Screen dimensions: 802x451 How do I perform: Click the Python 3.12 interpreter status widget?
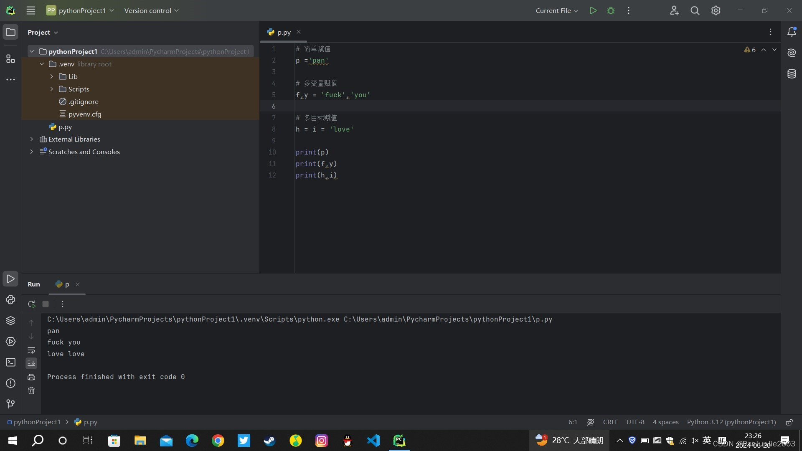click(x=731, y=422)
